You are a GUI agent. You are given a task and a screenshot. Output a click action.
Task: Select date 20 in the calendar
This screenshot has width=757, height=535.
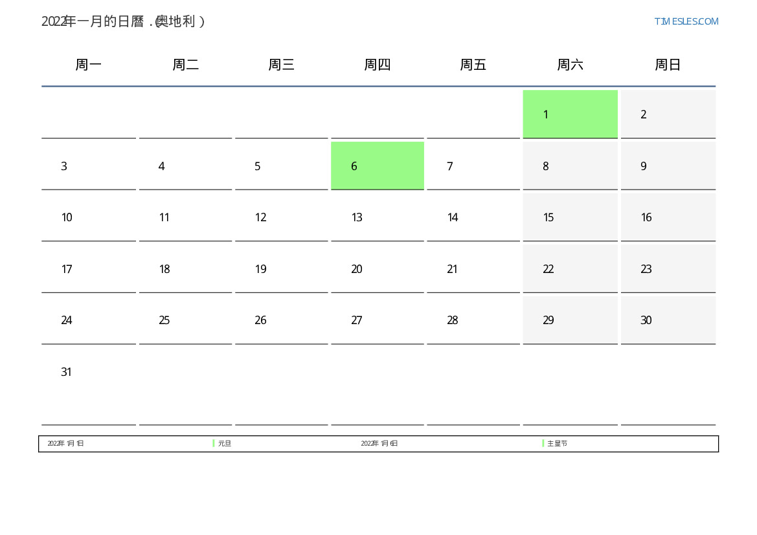(x=357, y=269)
